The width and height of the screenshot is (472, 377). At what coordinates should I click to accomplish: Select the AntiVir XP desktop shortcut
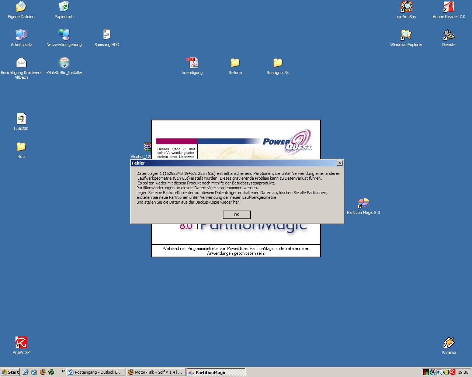click(x=21, y=346)
